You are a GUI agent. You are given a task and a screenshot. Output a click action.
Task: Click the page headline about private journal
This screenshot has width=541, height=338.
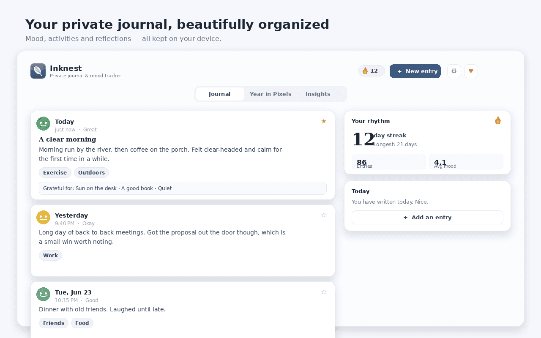coord(177,25)
